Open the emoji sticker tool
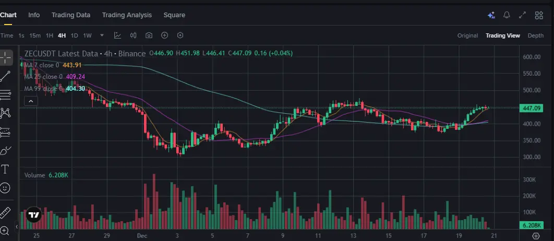Viewport: 554px width, 241px height. pos(5,188)
